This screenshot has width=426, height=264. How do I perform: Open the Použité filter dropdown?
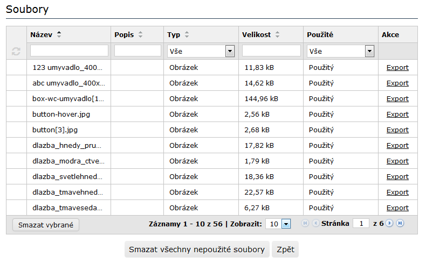click(x=369, y=51)
